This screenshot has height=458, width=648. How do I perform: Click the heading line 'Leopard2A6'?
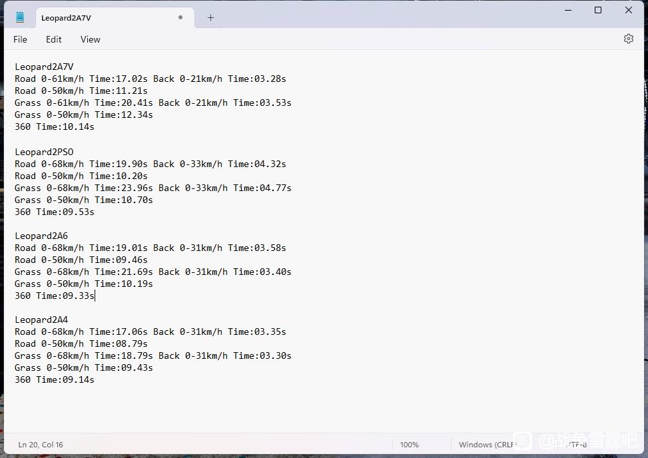(41, 236)
